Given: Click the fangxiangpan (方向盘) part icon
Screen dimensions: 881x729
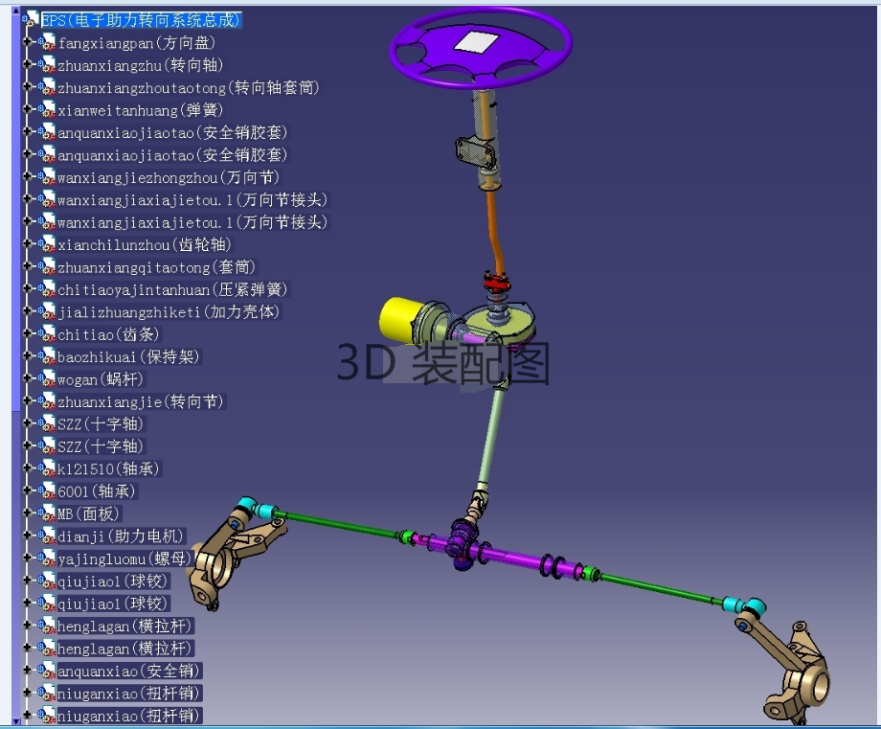Looking at the screenshot, I should point(47,42).
